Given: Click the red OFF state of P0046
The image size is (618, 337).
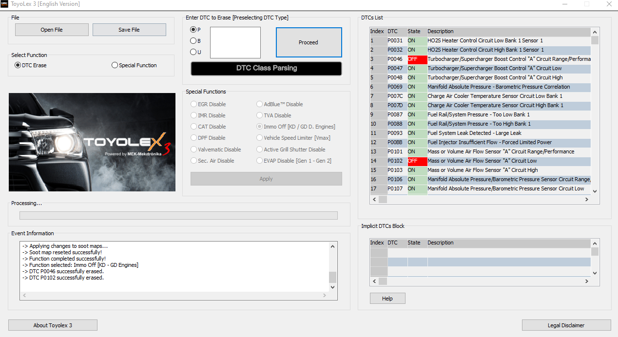Looking at the screenshot, I should (x=417, y=59).
